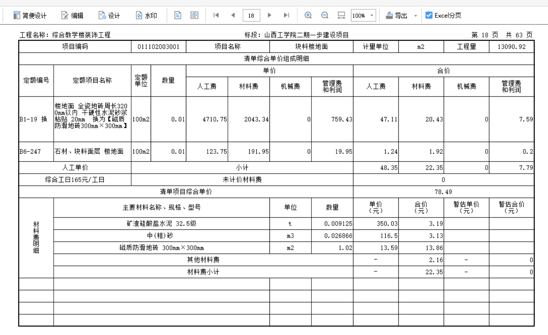Go to next page arrow
This screenshot has width=548, height=335.
[x=269, y=15]
